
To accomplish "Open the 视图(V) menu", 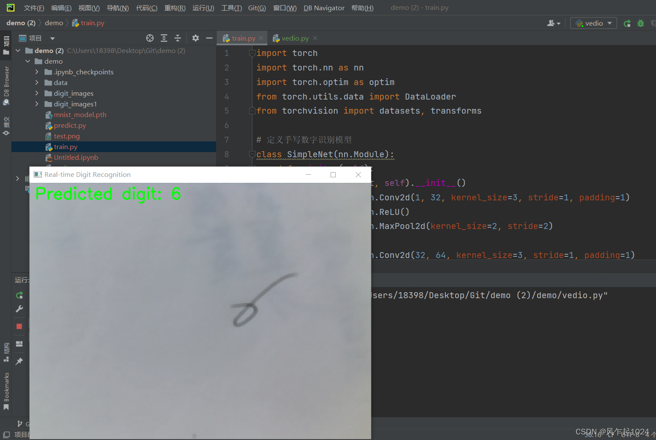I will pyautogui.click(x=89, y=8).
